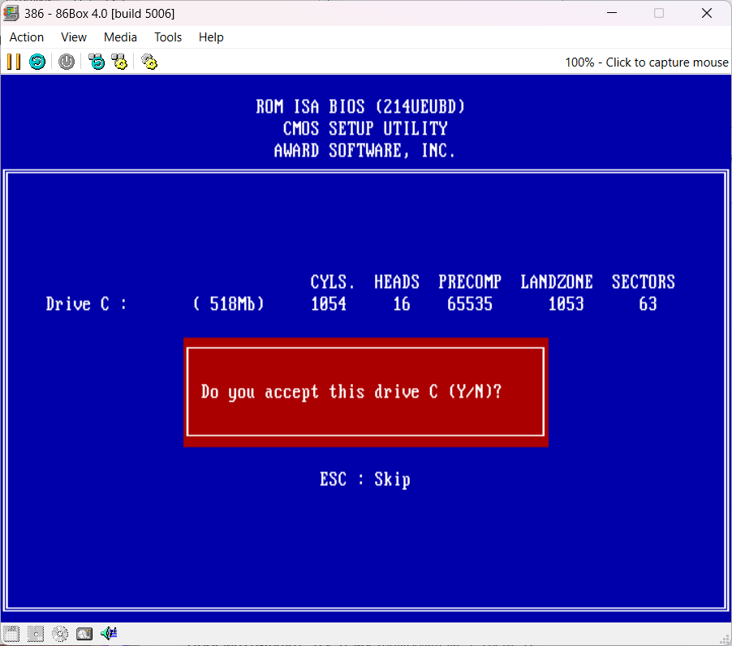Send Ctrl+Alt+Del using the toolbar icon
732x646 pixels.
pos(97,62)
